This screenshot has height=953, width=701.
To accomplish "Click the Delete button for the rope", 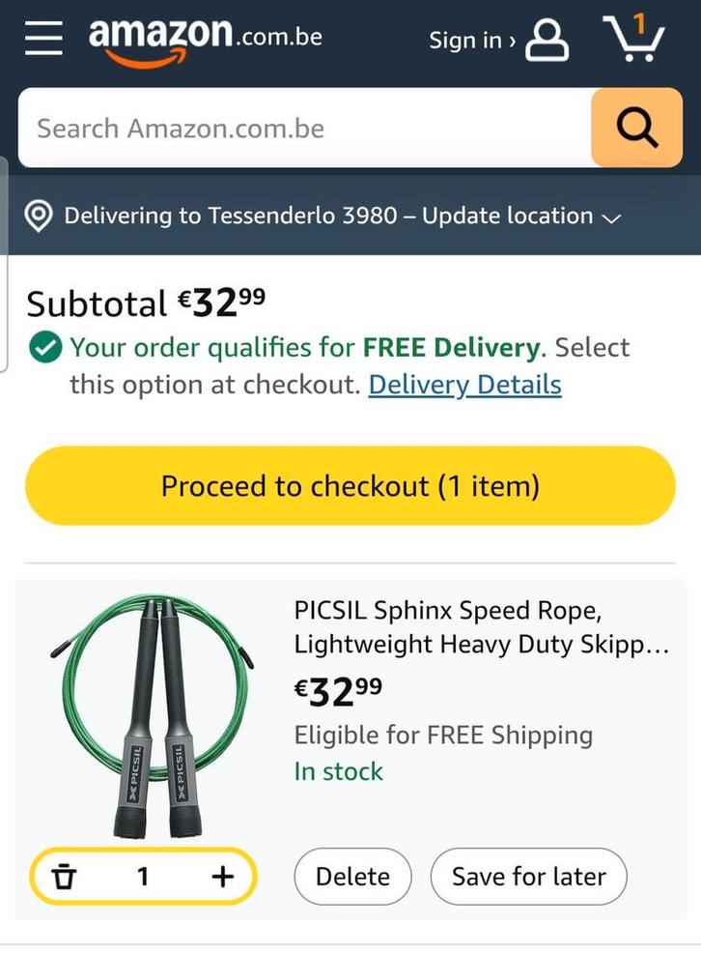I will [x=352, y=877].
